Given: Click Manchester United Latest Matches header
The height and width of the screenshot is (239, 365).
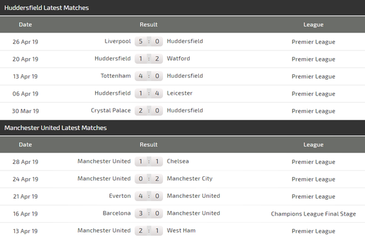Looking at the screenshot, I should (55, 128).
